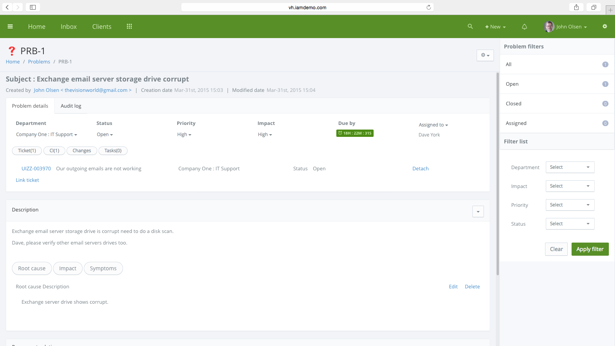Open ticket UIZZ-003970 link

coord(36,168)
